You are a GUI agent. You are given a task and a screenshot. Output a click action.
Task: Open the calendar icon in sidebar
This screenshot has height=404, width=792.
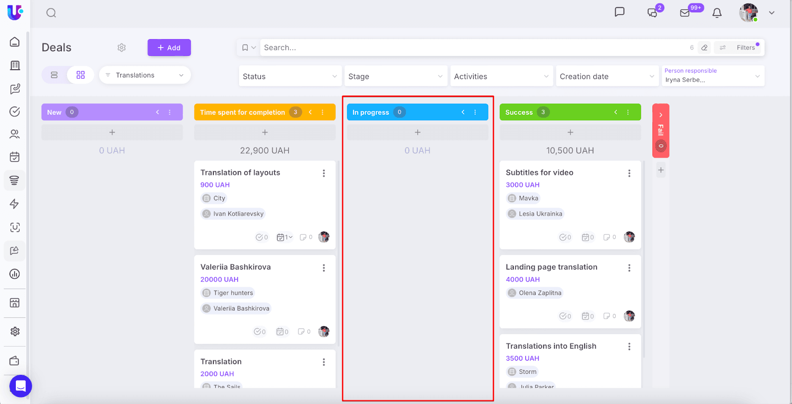point(15,157)
